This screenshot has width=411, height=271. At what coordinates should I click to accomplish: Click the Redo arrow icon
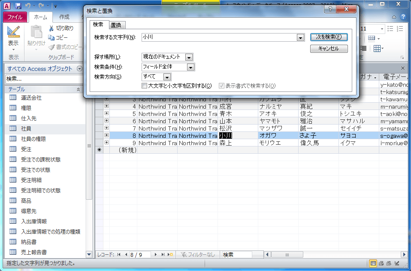(x=41, y=6)
